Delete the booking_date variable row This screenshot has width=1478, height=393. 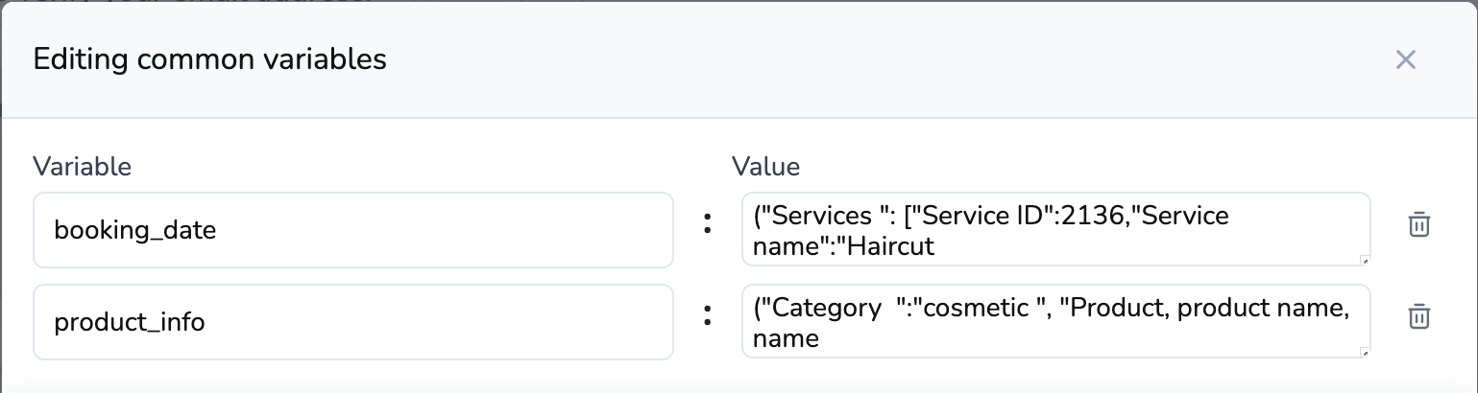click(1418, 225)
